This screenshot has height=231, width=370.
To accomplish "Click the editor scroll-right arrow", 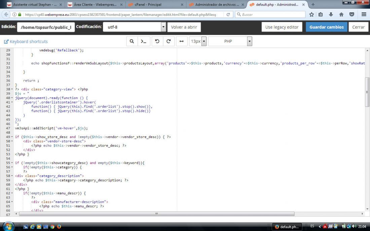I will (x=362, y=214).
